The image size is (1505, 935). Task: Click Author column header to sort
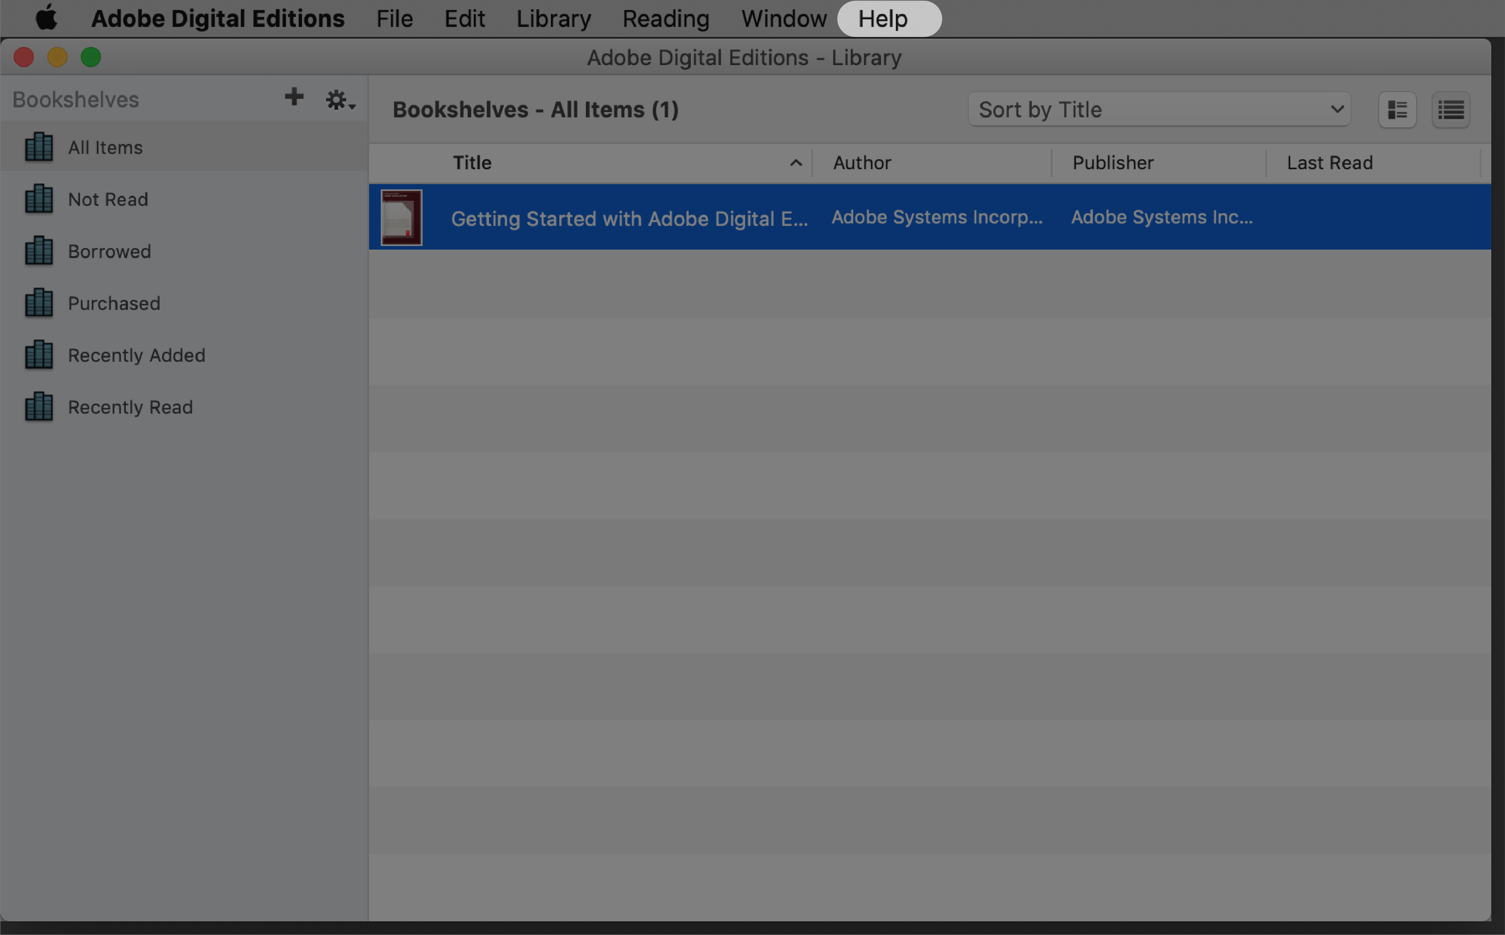click(862, 164)
